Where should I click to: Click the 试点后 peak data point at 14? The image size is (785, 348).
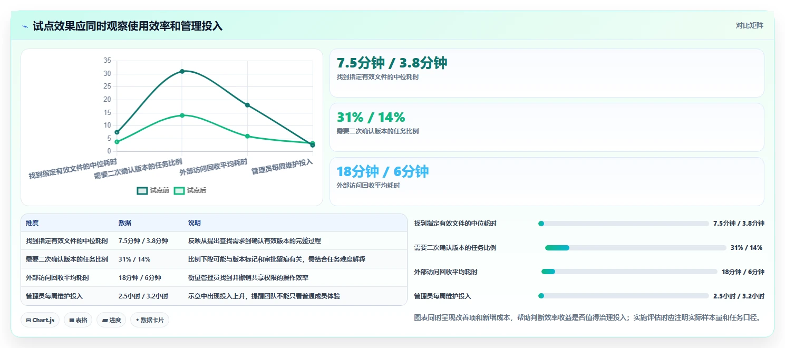(x=182, y=115)
